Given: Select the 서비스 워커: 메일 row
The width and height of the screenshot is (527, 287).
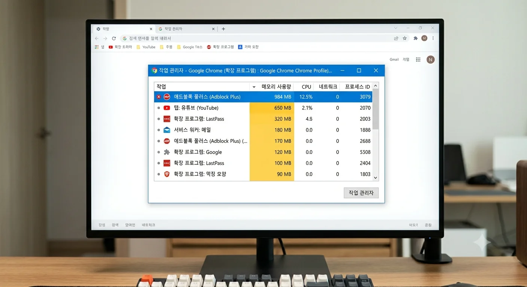Looking at the screenshot, I should tap(263, 130).
